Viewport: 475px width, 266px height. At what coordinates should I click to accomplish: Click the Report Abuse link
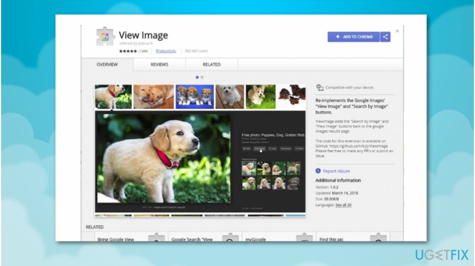[x=336, y=171]
